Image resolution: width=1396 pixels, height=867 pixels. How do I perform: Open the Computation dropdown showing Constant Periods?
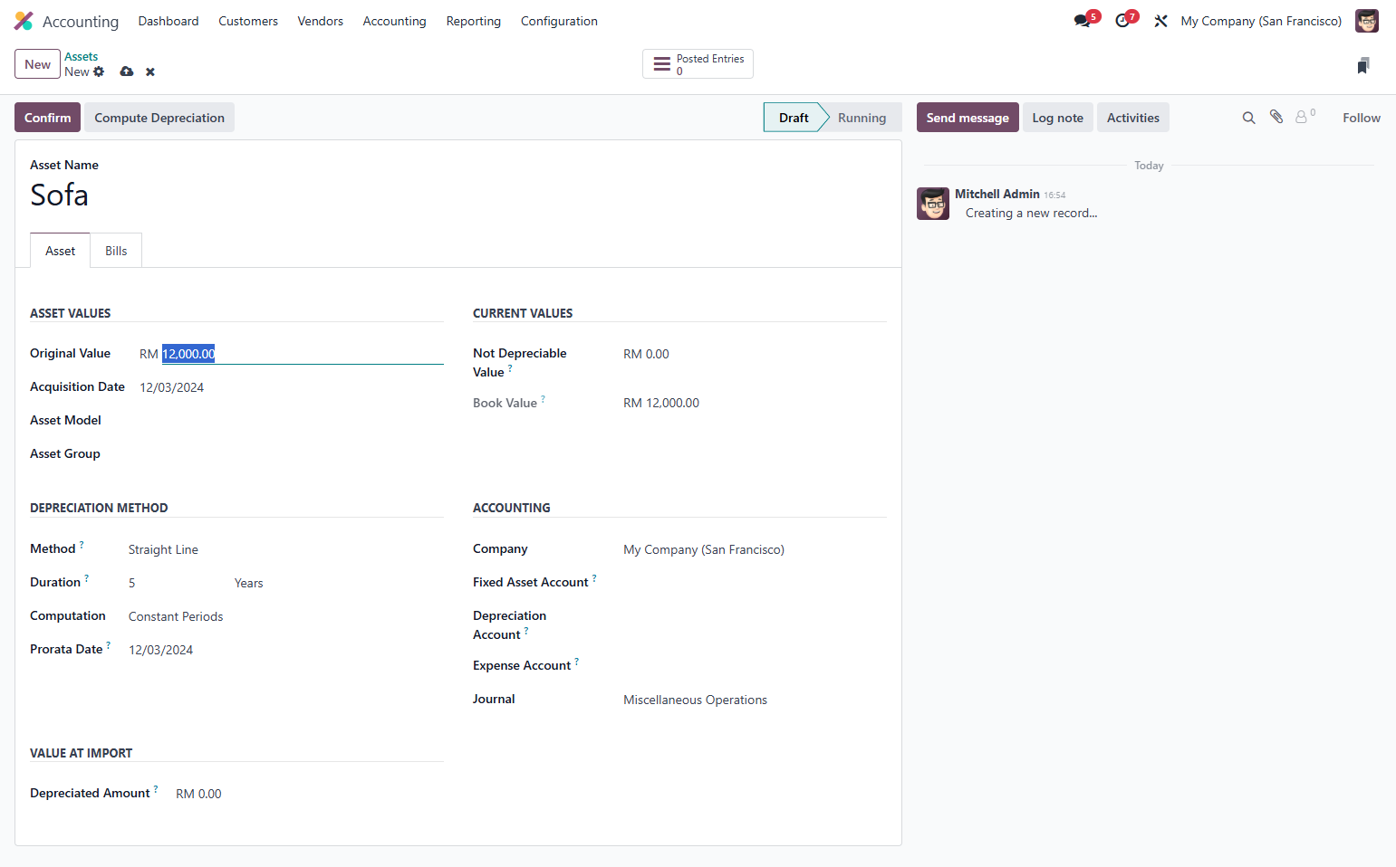coord(285,616)
